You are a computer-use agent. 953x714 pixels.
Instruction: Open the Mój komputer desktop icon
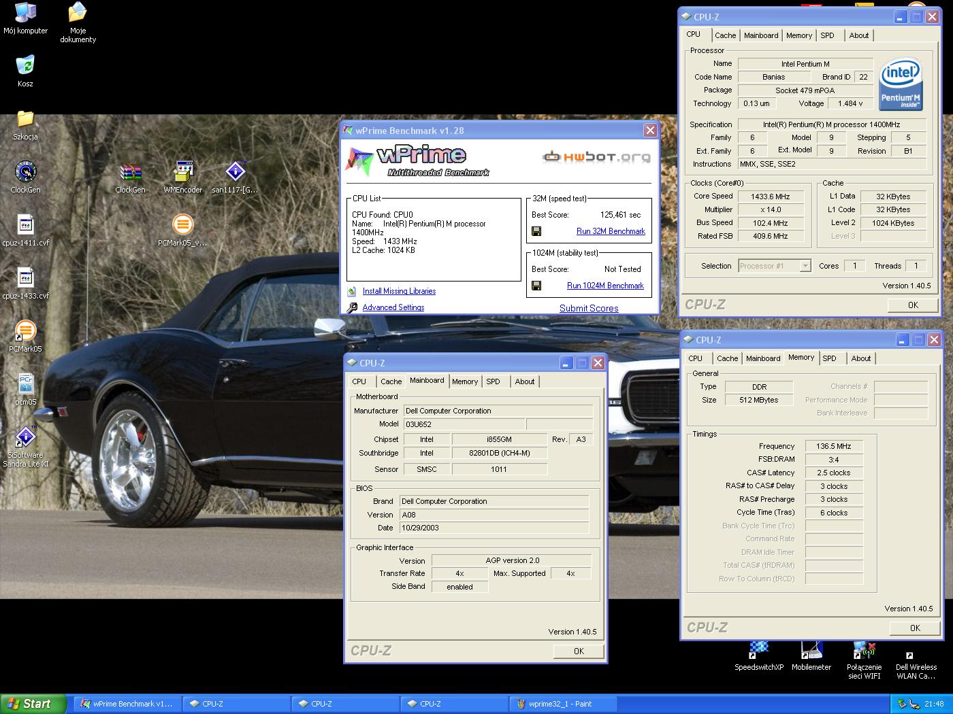click(25, 13)
